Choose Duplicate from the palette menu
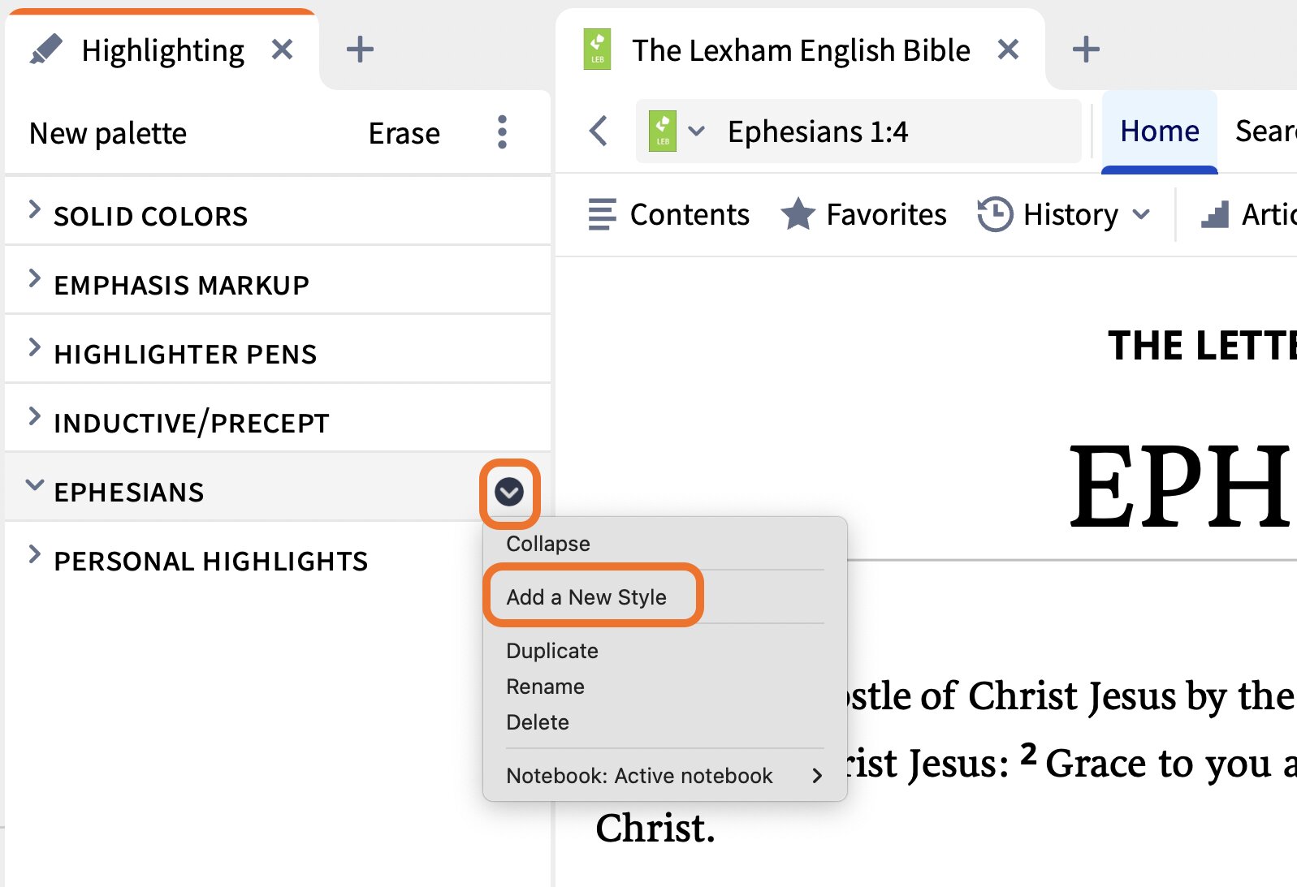This screenshot has width=1297, height=887. click(552, 651)
